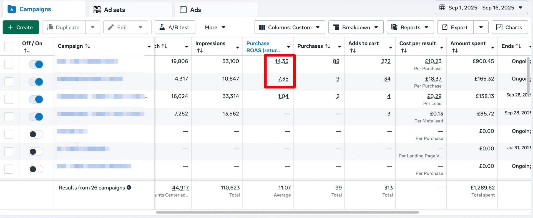Switch to the Ads tab

click(195, 10)
